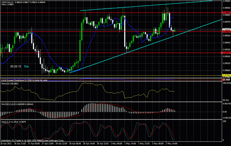The width and height of the screenshot is (231, 146).
Task: Click the 30 Apr 06:00 time label
Action: tap(75, 143)
